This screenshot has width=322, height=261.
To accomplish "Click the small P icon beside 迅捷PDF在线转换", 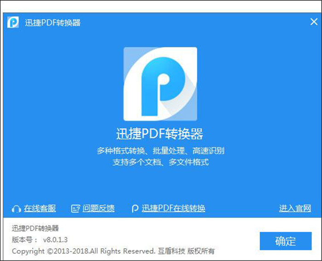I will (135, 209).
